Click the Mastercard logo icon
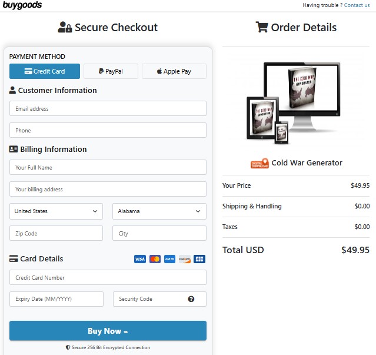Screen dimensions: 376x355 [155, 259]
